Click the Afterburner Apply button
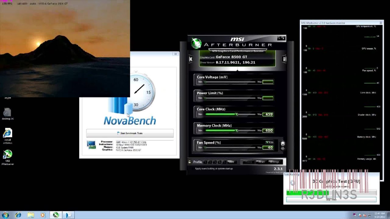This screenshot has width=390, height=219. coord(249,162)
